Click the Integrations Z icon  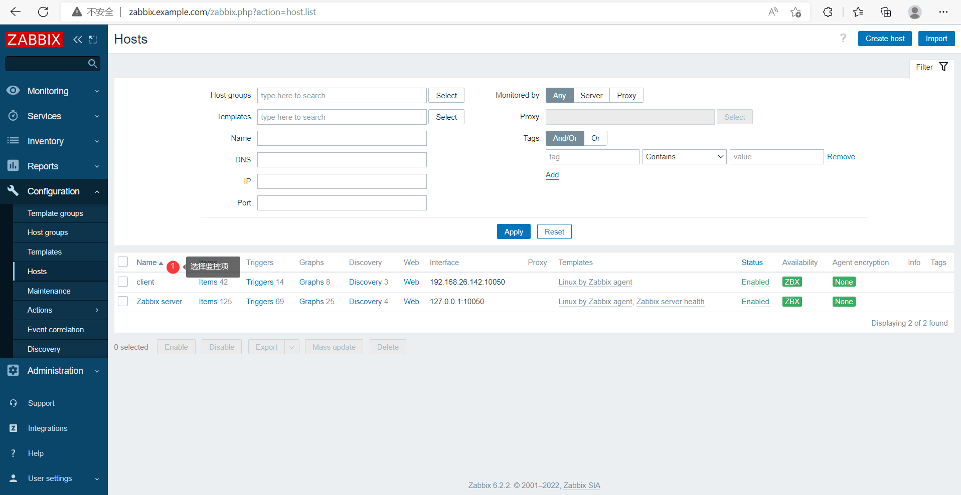point(14,428)
